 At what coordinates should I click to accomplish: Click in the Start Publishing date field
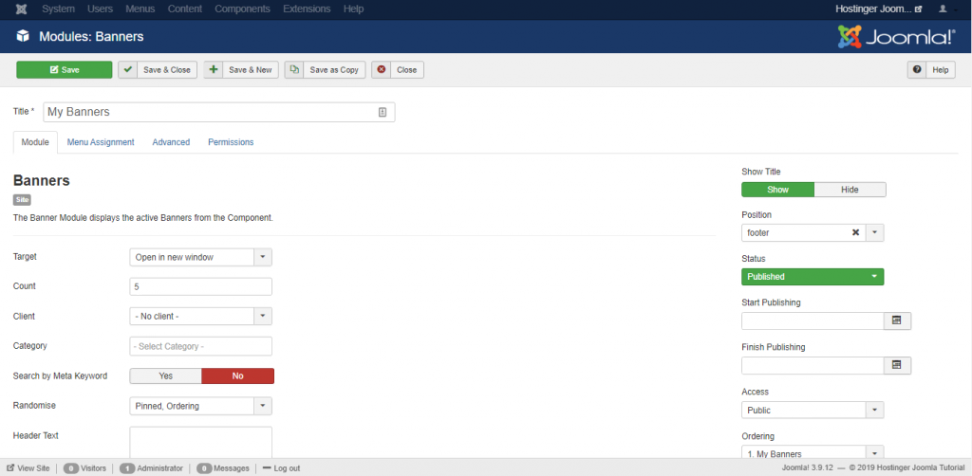click(813, 320)
